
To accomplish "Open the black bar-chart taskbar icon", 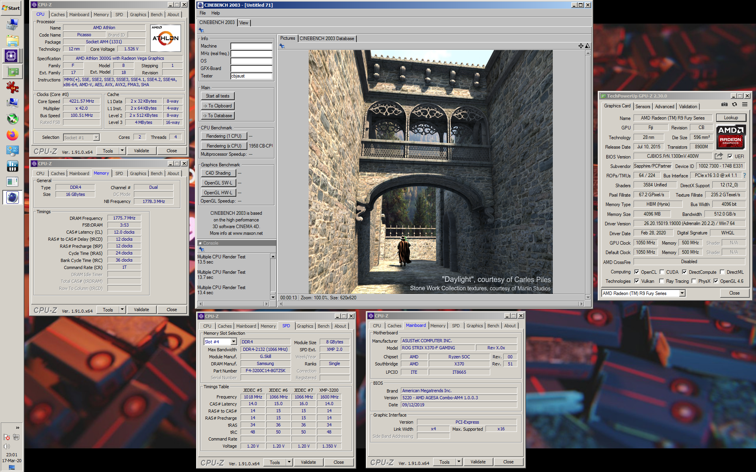I will point(12,166).
